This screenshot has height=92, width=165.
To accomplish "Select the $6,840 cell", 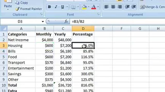I will click(x=63, y=63).
